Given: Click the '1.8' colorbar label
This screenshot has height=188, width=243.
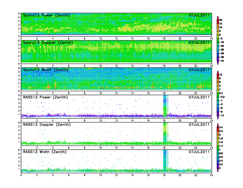Looking at the screenshot, I should pos(221,139).
